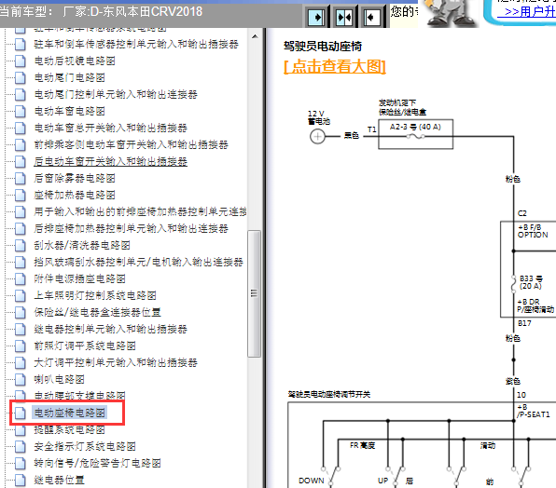Select 继电器位置 entry
556x488 pixels.
point(59,480)
